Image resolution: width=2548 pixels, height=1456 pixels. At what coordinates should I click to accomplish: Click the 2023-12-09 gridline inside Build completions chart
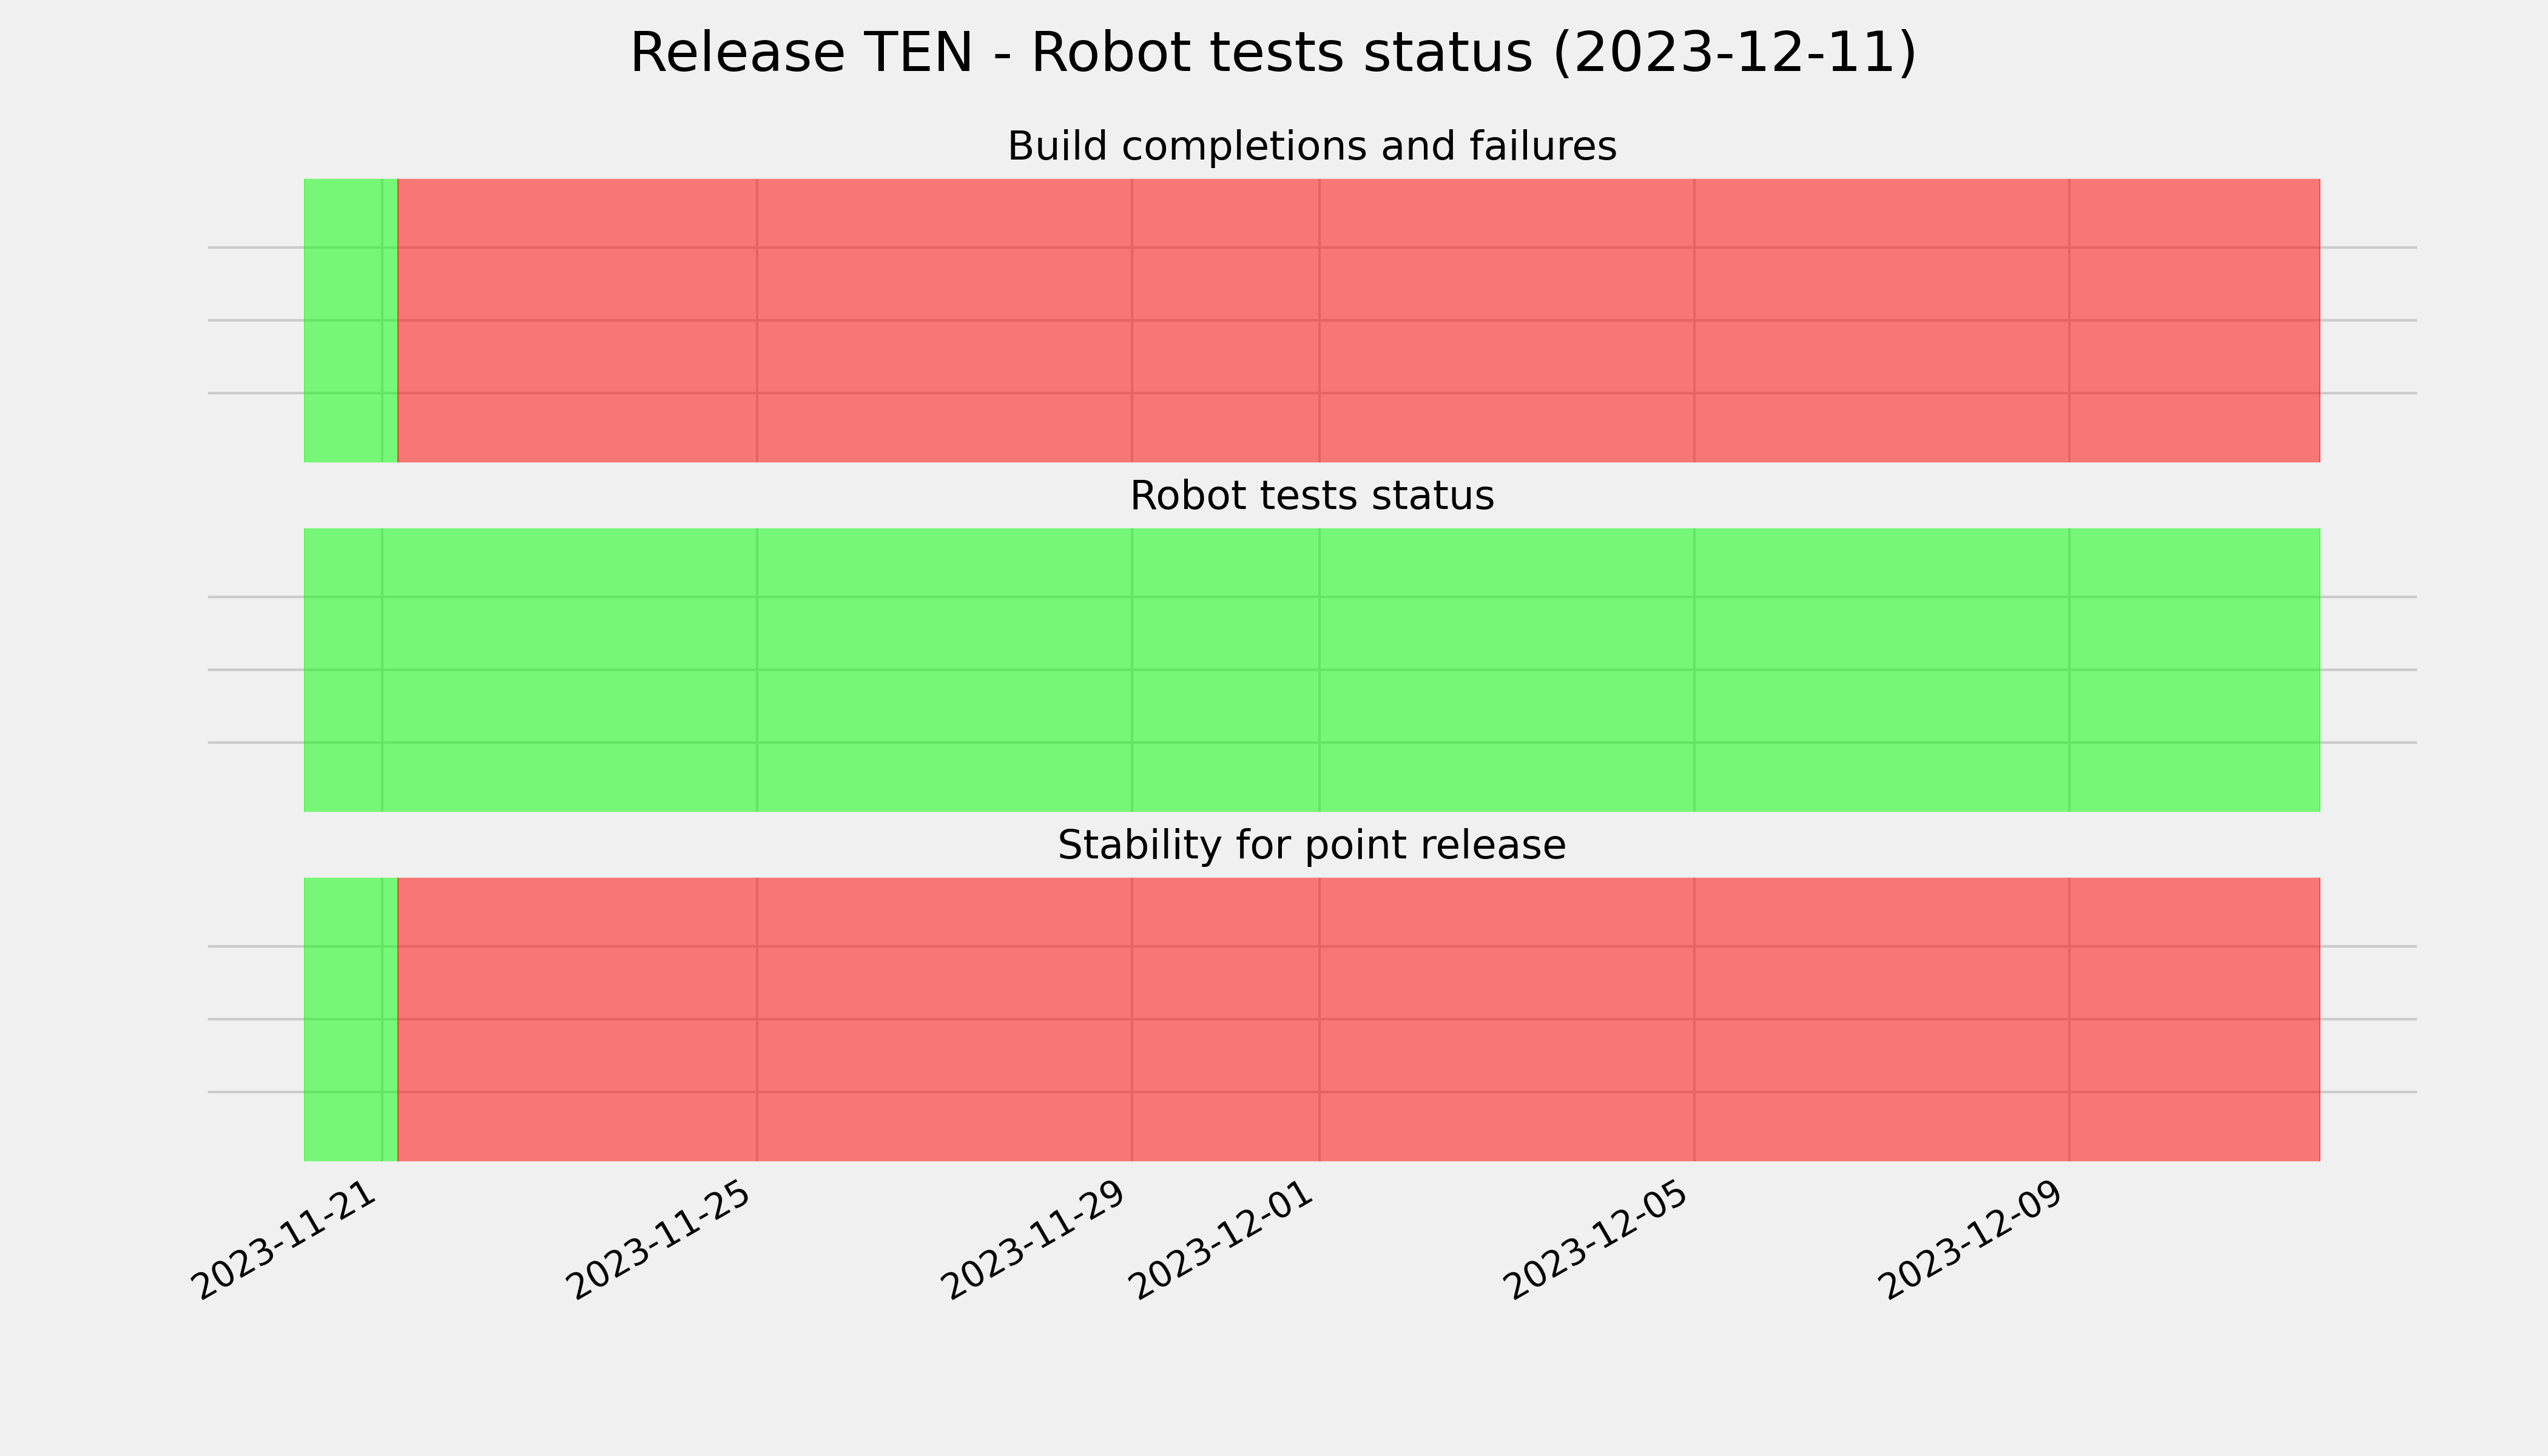click(x=2069, y=321)
